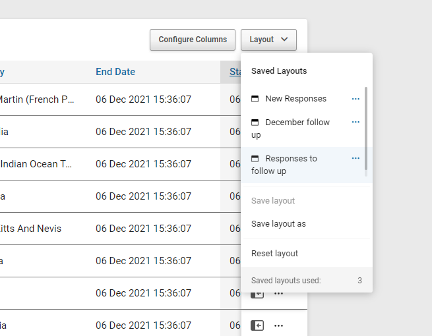The width and height of the screenshot is (432, 336).
Task: Open options for December follow up layout
Action: point(355,122)
